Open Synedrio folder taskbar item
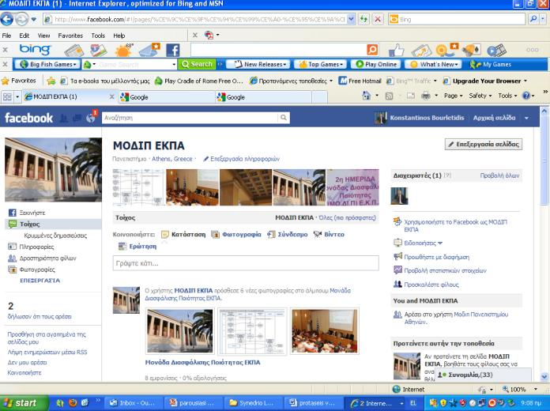Viewport: 550px width, 411px height. (x=253, y=403)
